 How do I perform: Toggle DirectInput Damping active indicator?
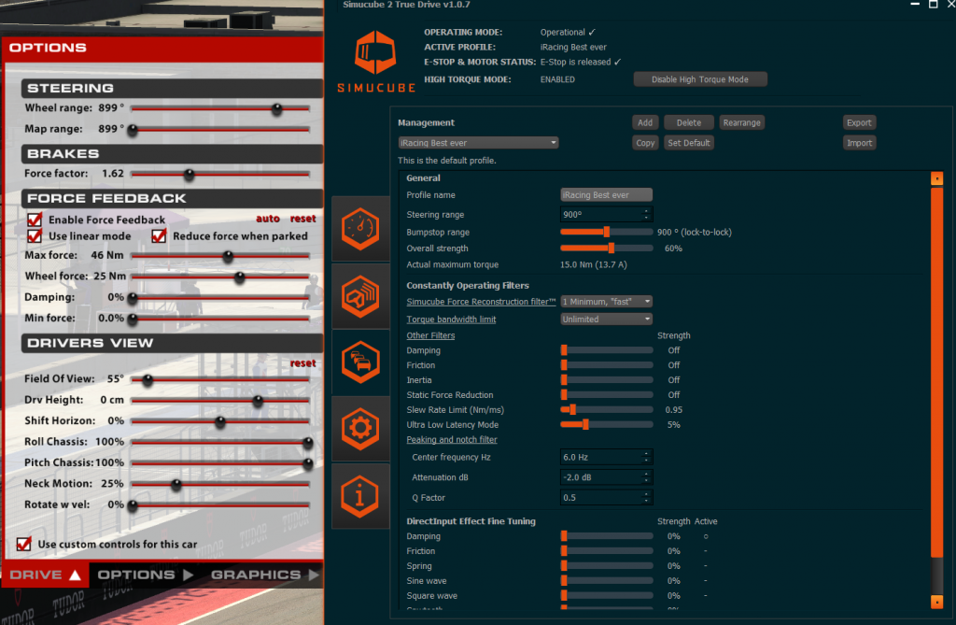coord(706,536)
